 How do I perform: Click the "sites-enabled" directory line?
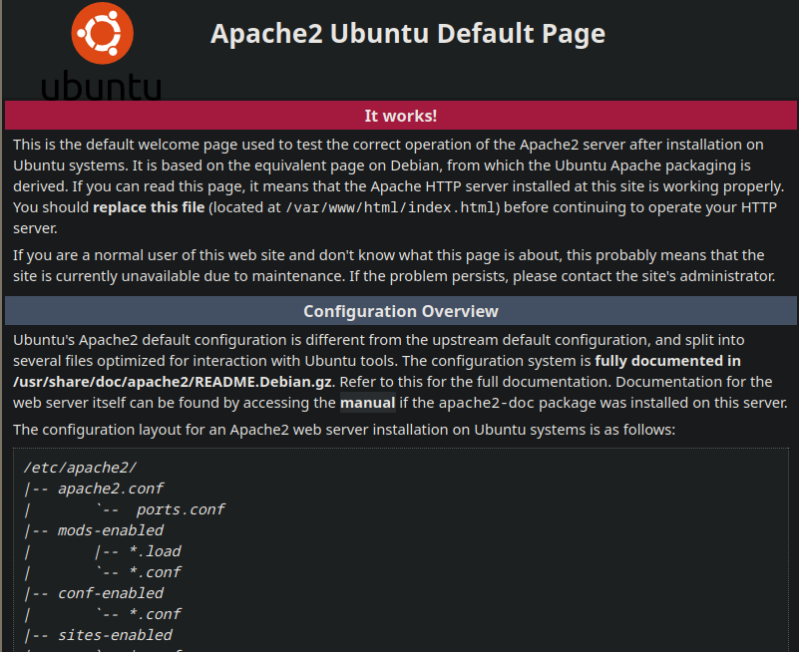[x=115, y=635]
